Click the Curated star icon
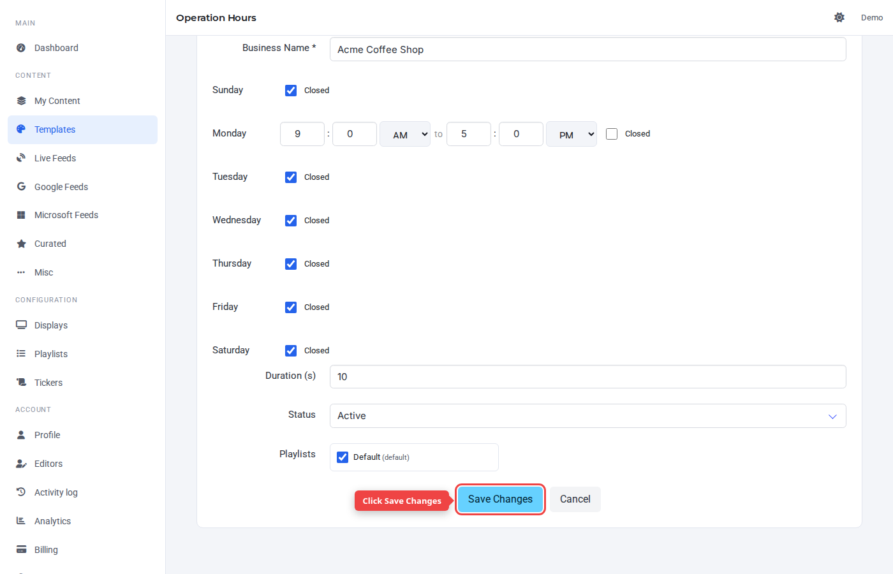 tap(21, 244)
